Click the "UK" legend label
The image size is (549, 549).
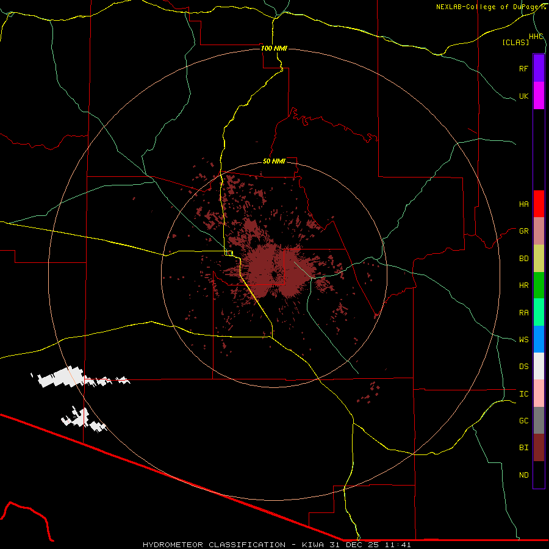(x=523, y=96)
